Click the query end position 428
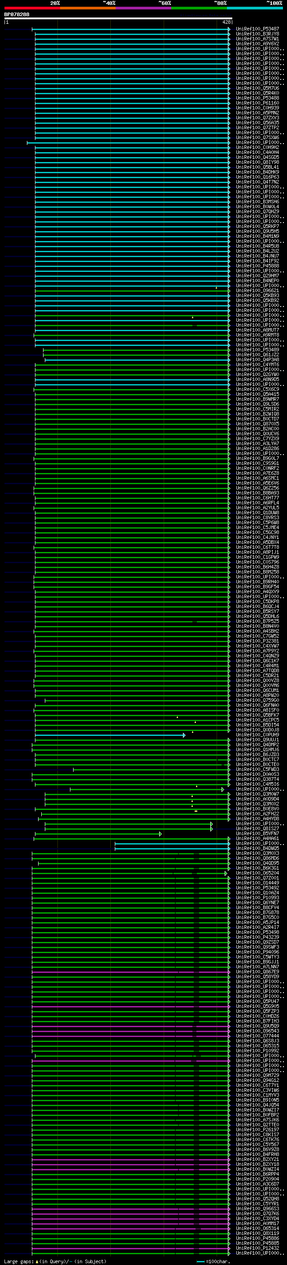Image resolution: width=287 pixels, height=1265 pixels. coord(226,22)
